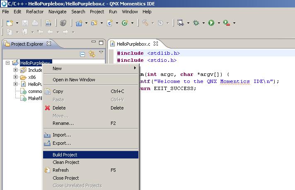
Task: Open the Search menu
Action: pos(78,12)
